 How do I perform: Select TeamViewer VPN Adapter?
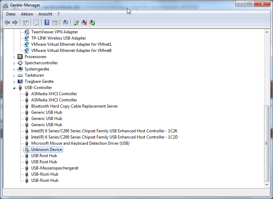pos(55,32)
